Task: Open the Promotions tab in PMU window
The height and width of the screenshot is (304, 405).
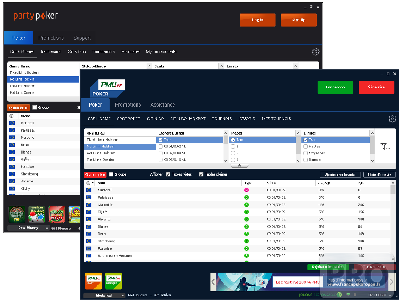Action: coord(128,105)
